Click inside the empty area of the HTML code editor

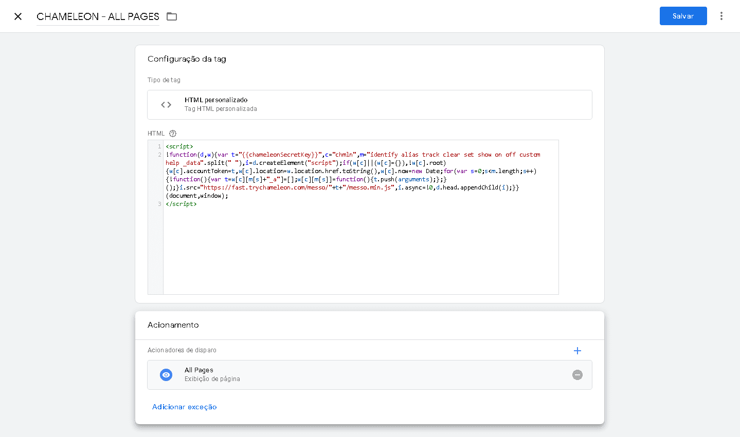[360, 252]
